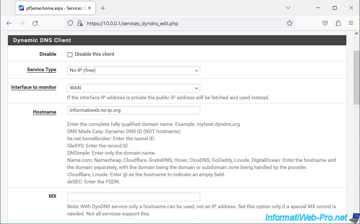The height and width of the screenshot is (224, 360).
Task: Open the Firefox Extensions puzzle icon
Action: pos(338,23)
